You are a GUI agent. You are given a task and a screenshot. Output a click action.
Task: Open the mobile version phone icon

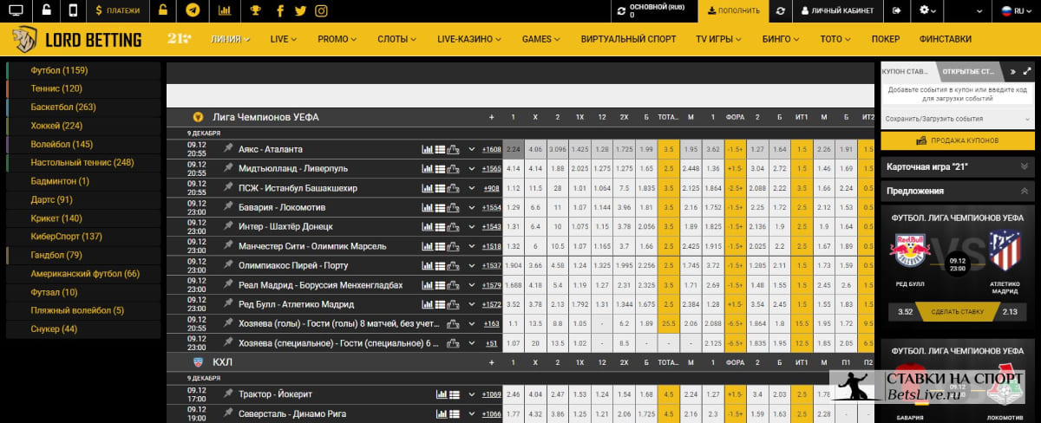click(x=73, y=10)
